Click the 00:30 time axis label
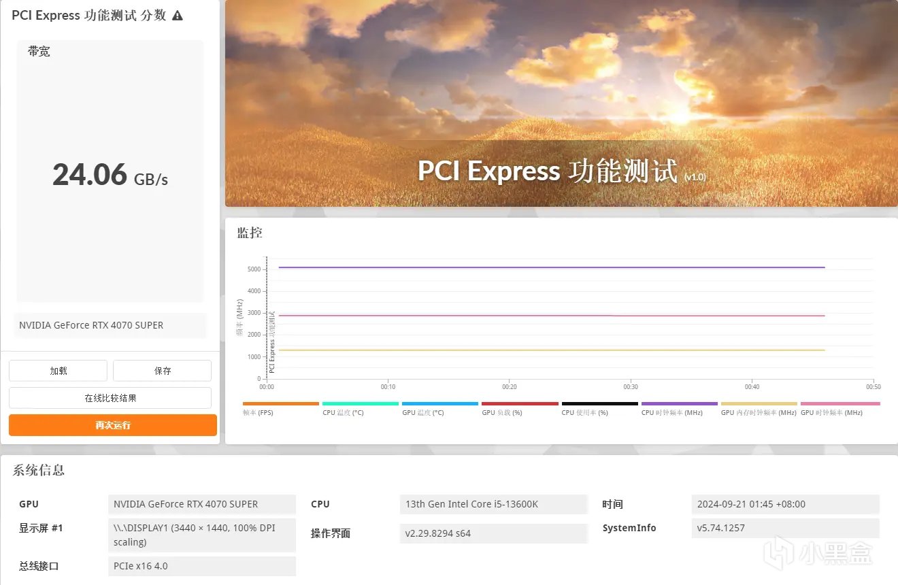898x585 pixels. pyautogui.click(x=631, y=387)
